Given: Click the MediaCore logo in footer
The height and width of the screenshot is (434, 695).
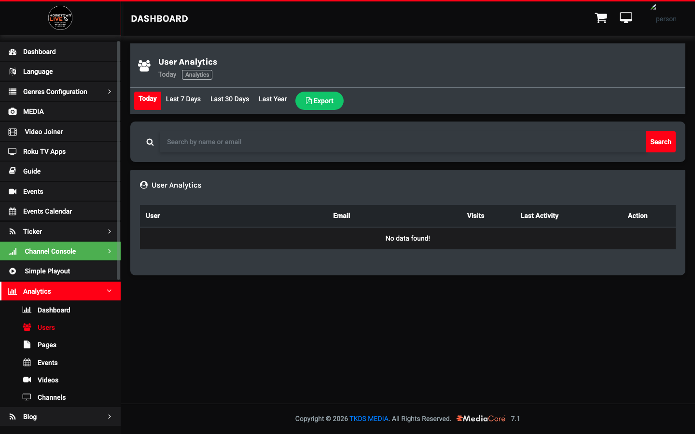Looking at the screenshot, I should pyautogui.click(x=481, y=419).
